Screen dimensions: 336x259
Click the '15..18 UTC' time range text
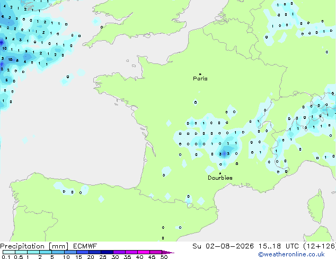pyautogui.click(x=278, y=246)
